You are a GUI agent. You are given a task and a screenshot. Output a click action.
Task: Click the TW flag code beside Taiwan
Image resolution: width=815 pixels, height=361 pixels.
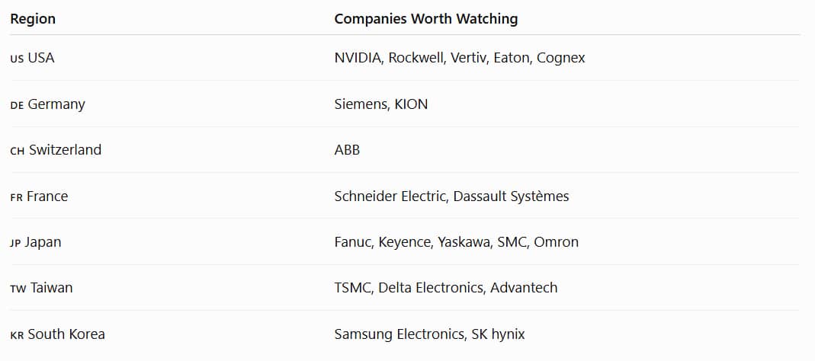point(18,289)
